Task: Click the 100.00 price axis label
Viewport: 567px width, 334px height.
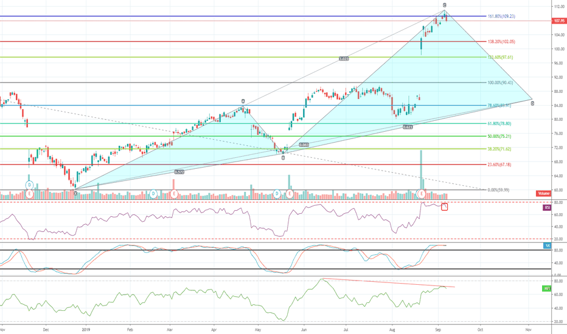Action: click(559, 49)
